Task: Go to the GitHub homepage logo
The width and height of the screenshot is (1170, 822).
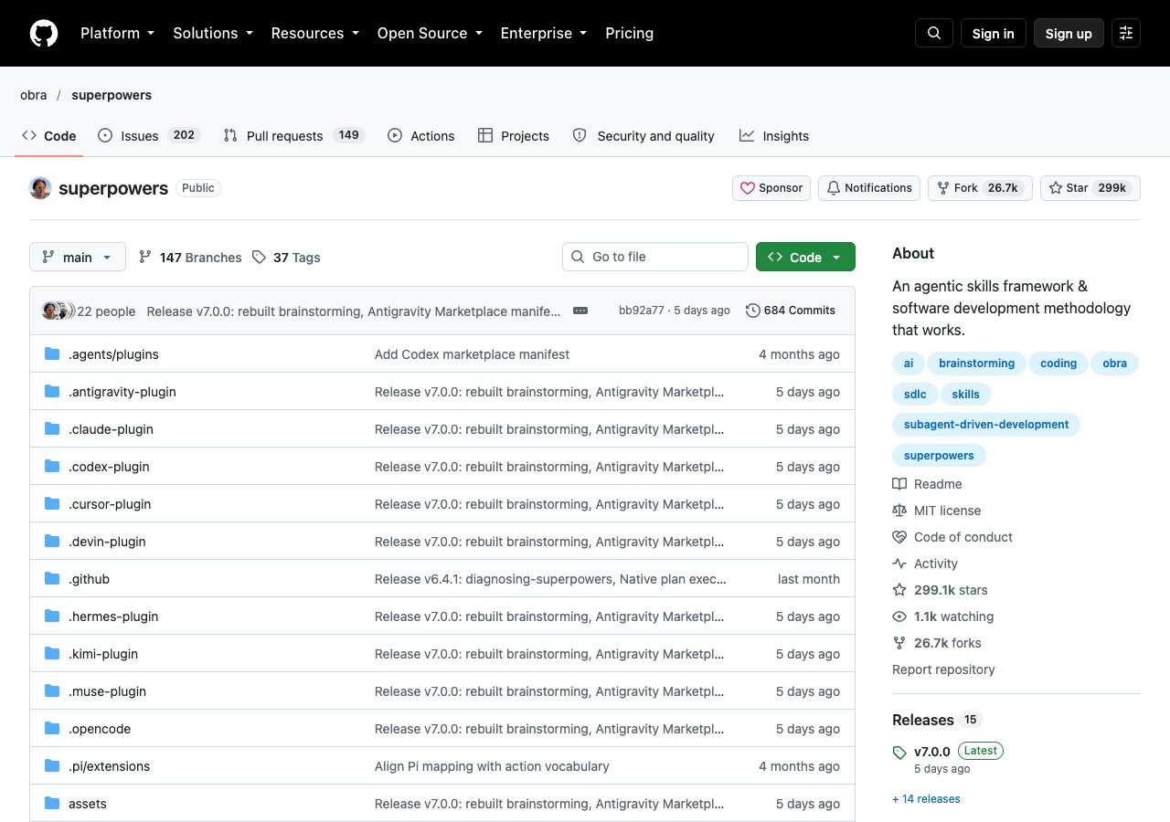Action: point(44,33)
